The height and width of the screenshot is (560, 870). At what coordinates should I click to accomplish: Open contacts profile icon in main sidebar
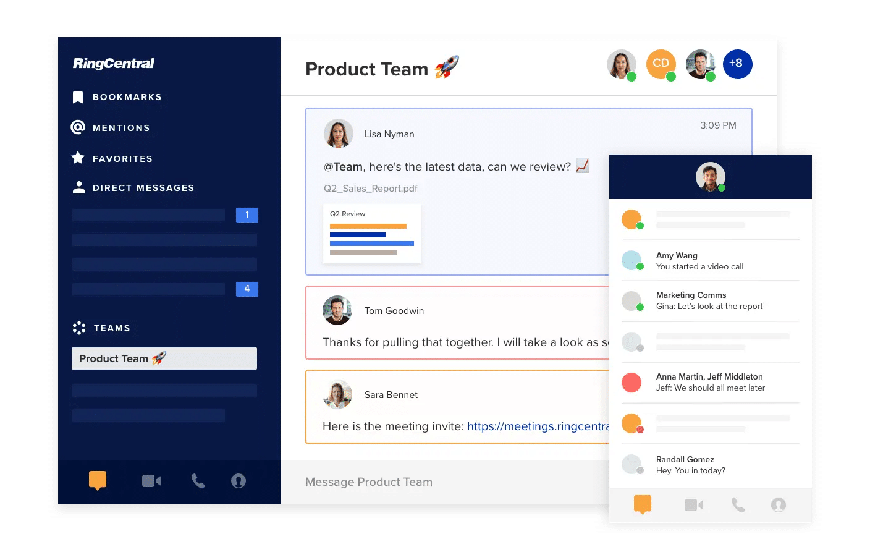pos(239,481)
